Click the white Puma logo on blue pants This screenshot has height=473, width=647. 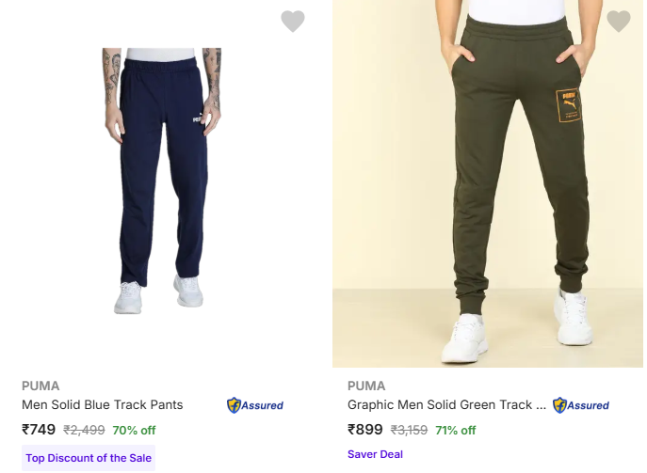point(198,118)
